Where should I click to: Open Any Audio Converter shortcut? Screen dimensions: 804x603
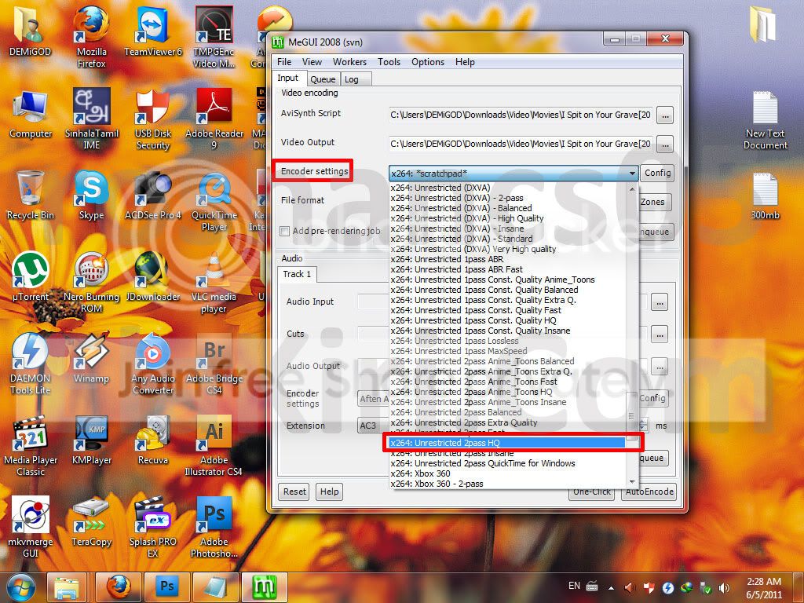click(153, 363)
